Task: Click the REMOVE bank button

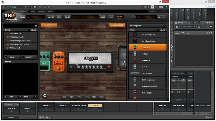Action: click(29, 57)
